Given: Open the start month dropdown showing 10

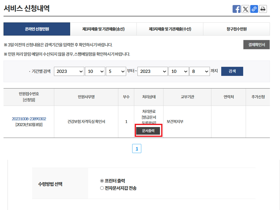Looking at the screenshot, I should [95, 71].
